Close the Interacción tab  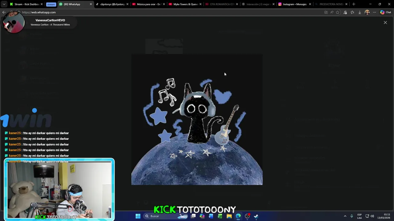273,4
